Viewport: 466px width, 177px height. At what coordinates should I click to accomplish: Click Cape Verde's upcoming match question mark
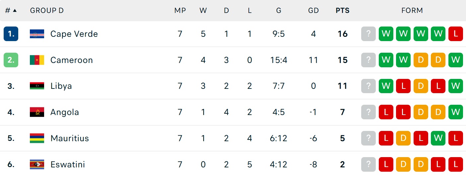point(368,34)
